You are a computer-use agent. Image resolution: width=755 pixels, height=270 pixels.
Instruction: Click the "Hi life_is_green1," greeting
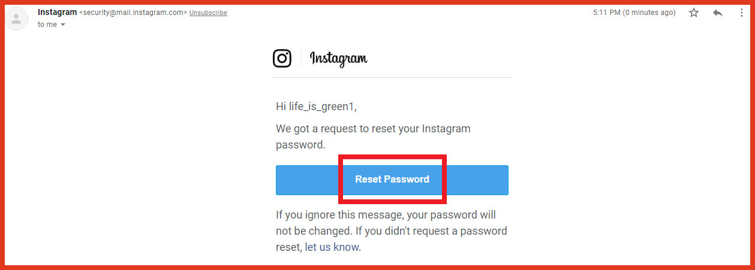[x=316, y=107]
